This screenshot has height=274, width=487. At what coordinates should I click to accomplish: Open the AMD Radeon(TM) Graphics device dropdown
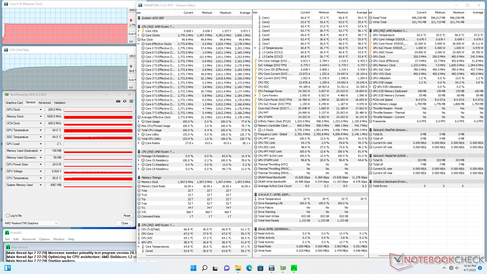[31, 223]
